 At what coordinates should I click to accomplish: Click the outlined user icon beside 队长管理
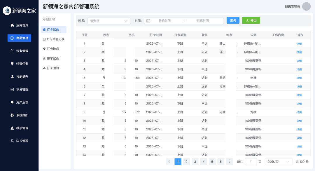(12, 141)
